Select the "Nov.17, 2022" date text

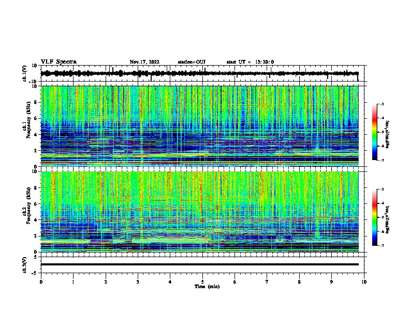(x=144, y=62)
